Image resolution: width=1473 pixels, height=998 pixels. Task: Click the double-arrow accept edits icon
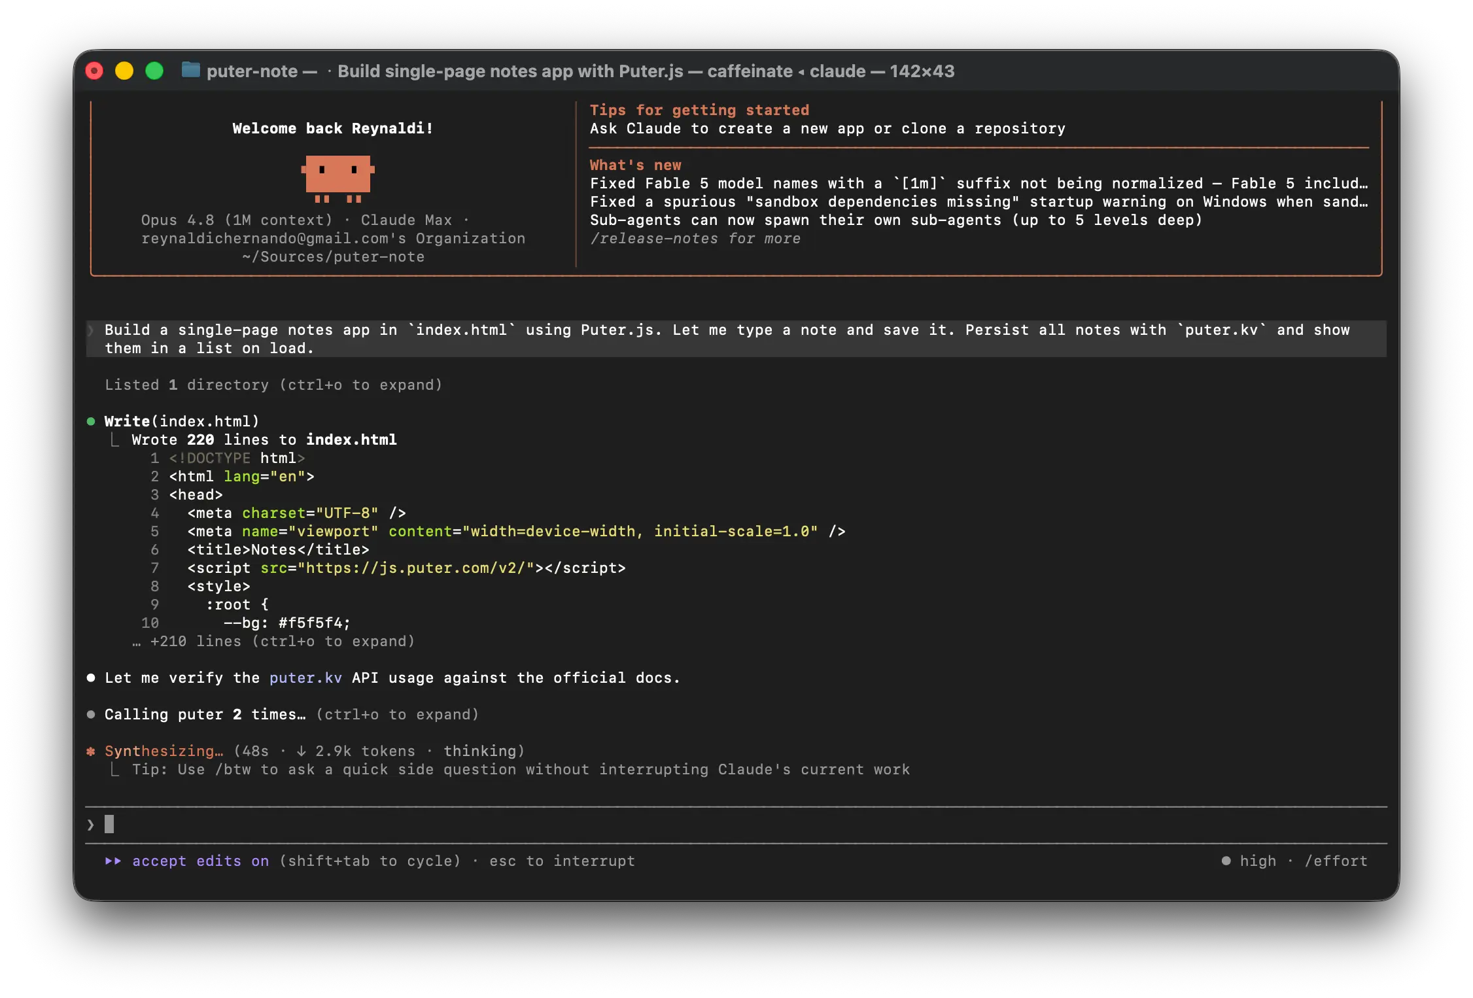(x=113, y=861)
